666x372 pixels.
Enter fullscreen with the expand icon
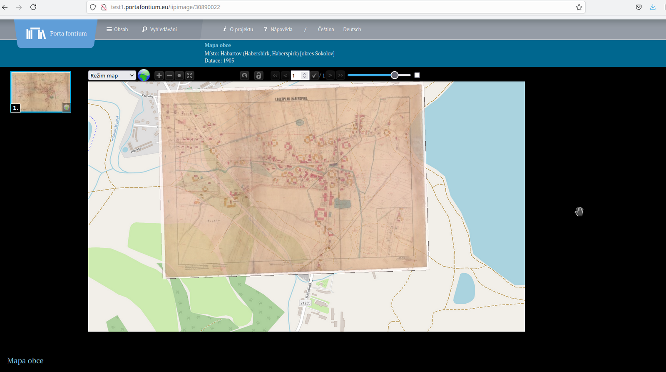189,75
